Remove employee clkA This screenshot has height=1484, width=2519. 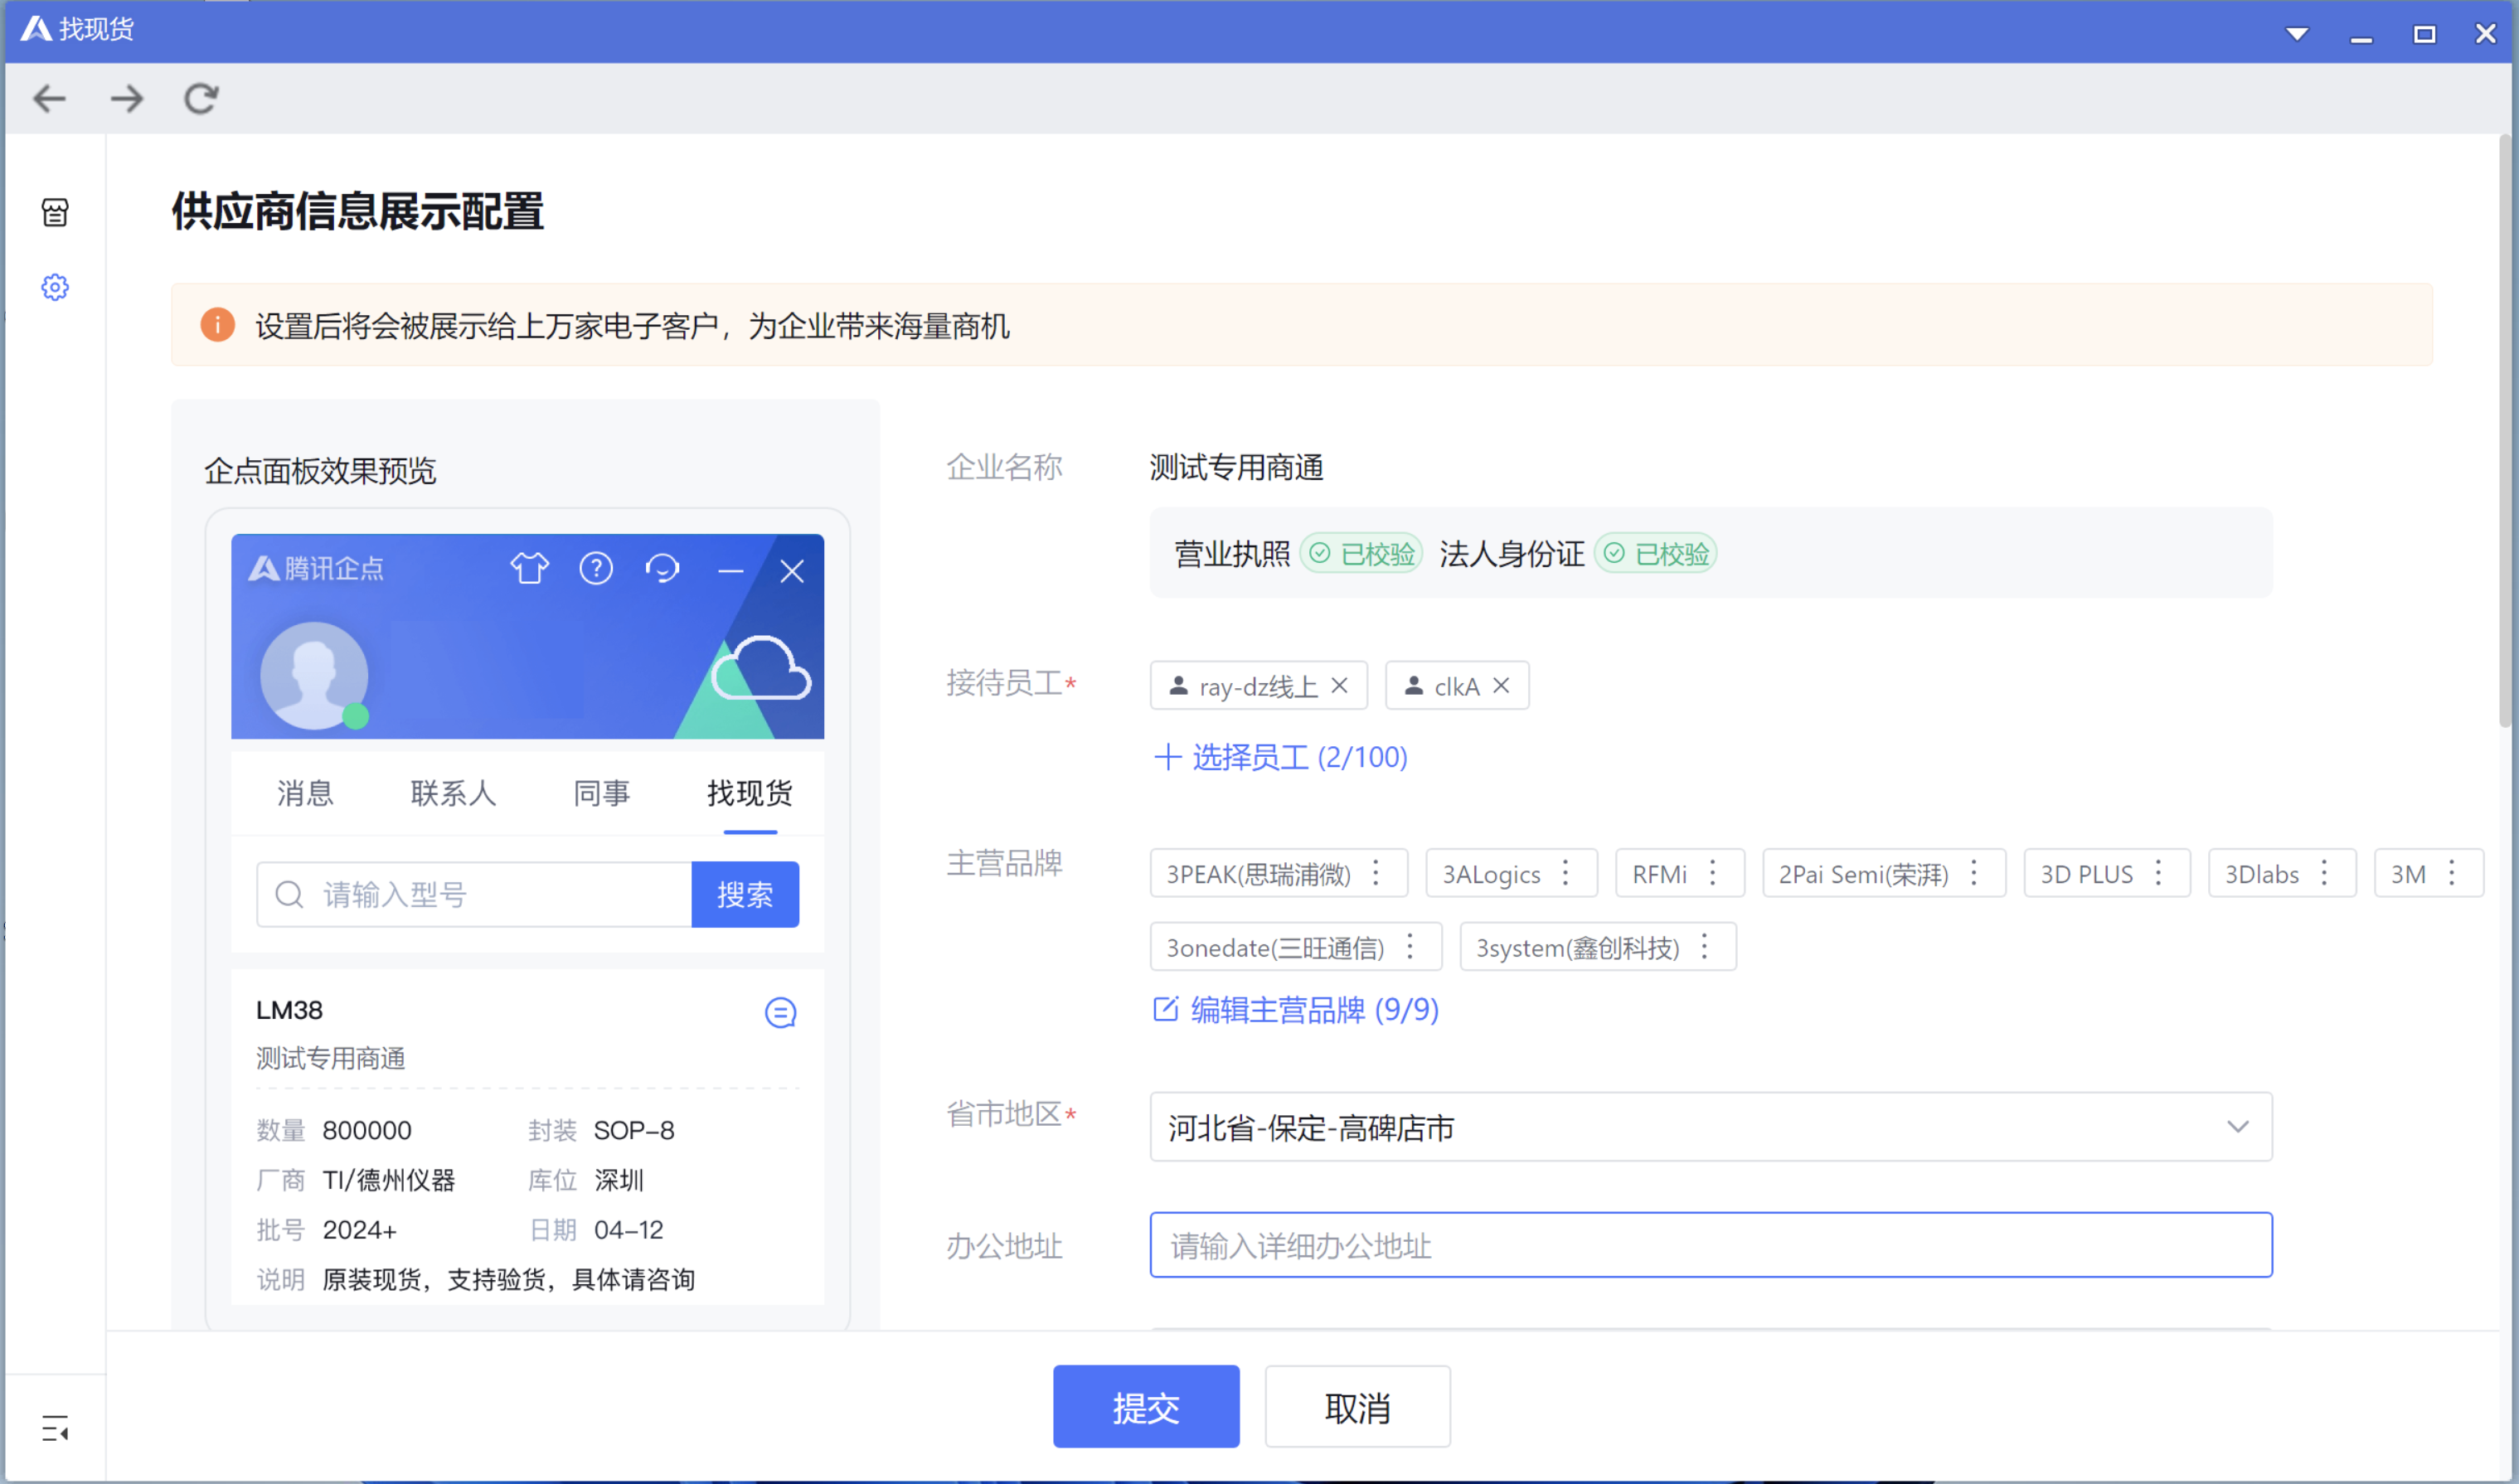[1501, 686]
